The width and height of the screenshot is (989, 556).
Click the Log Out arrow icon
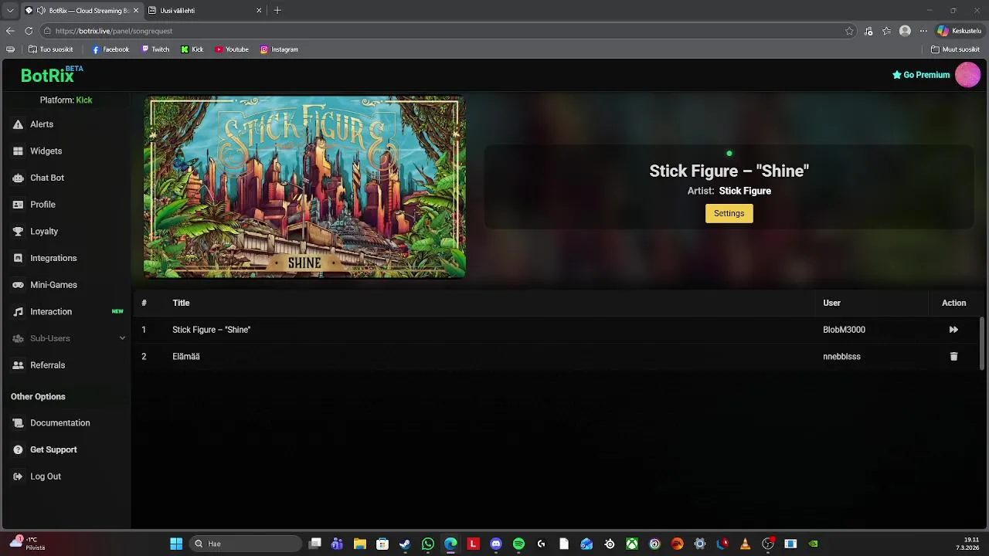pos(18,476)
